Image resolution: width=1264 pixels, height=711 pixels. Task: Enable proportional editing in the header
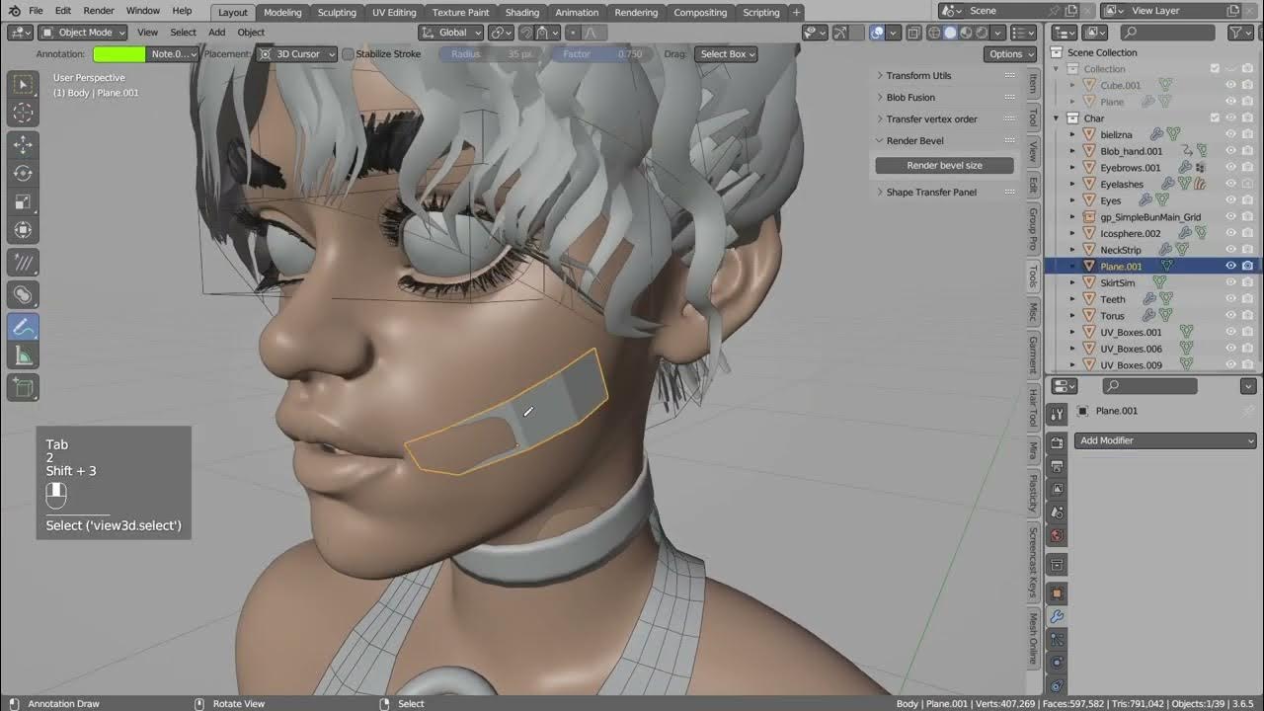(x=574, y=33)
